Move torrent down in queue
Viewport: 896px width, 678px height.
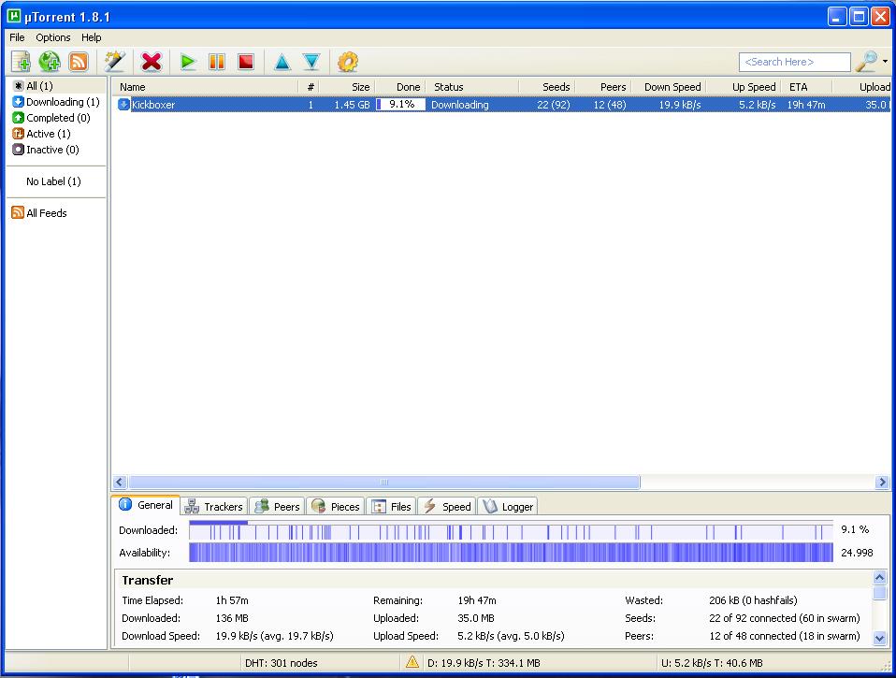click(x=311, y=62)
